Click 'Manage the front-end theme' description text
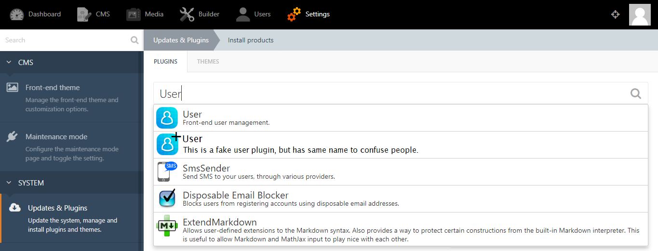The image size is (658, 251). (72, 105)
